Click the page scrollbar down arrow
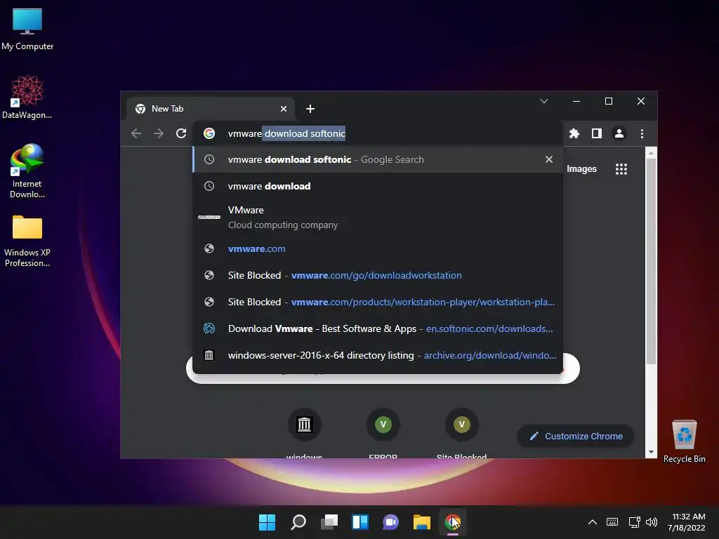This screenshot has height=539, width=719. (651, 453)
